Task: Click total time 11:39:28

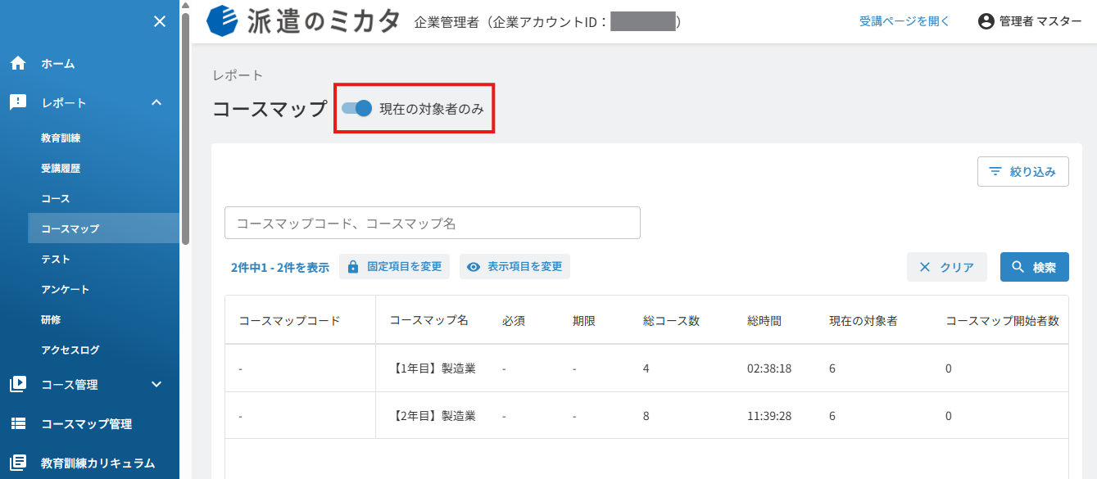Action: click(769, 416)
